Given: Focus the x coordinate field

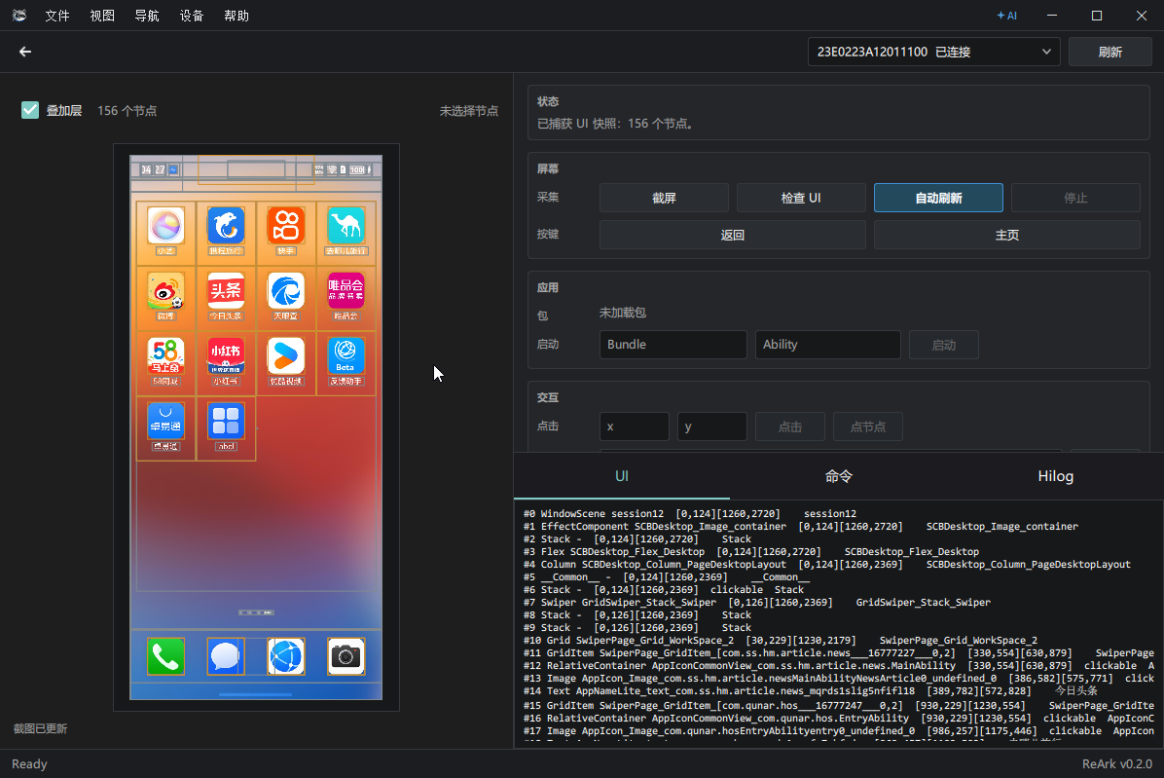Looking at the screenshot, I should point(634,426).
